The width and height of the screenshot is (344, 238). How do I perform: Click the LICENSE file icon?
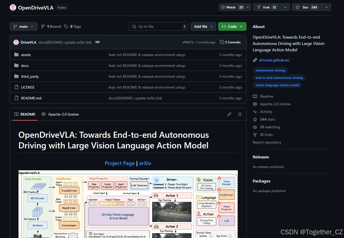16,87
